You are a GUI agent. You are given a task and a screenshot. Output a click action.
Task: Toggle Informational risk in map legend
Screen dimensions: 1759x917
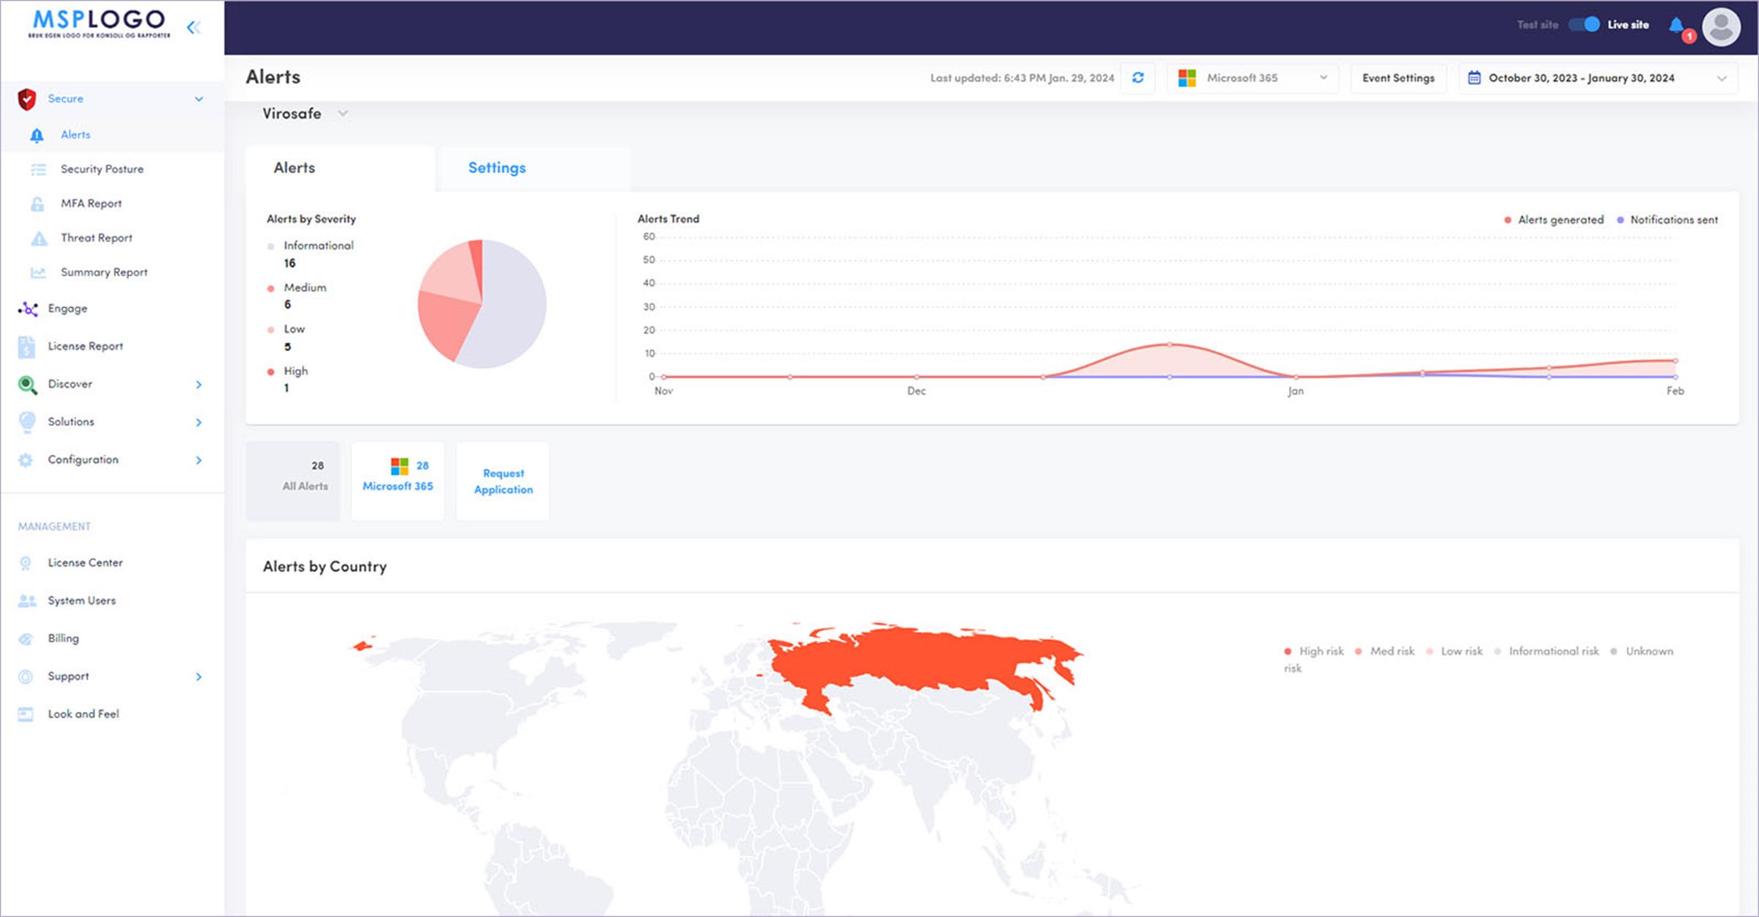[x=1546, y=651]
